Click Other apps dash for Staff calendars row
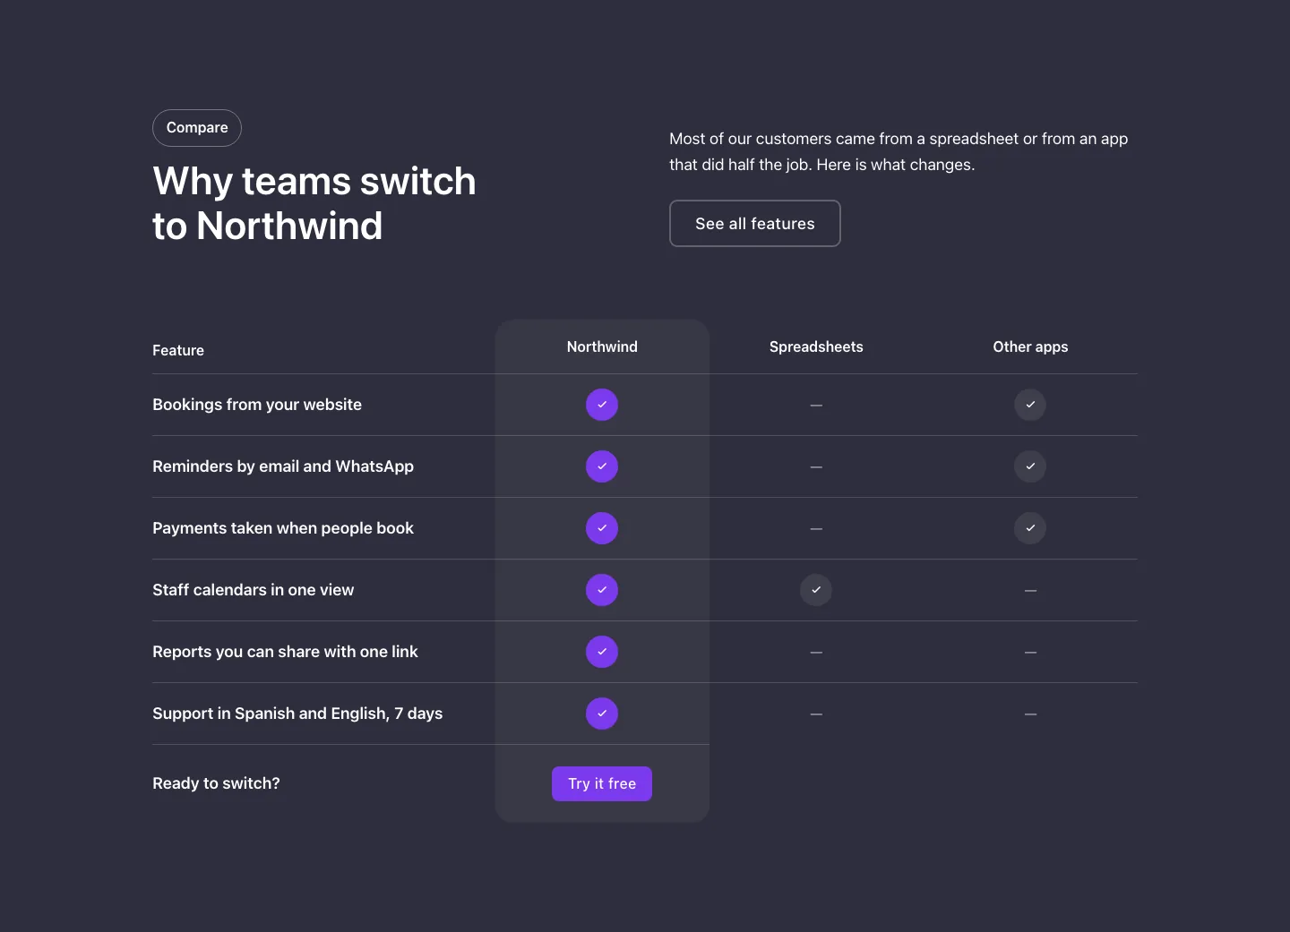This screenshot has width=1290, height=932. tap(1030, 591)
